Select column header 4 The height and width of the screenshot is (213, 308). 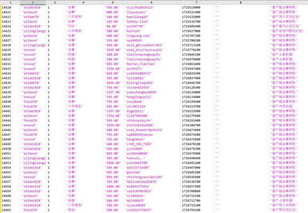(83, 2)
